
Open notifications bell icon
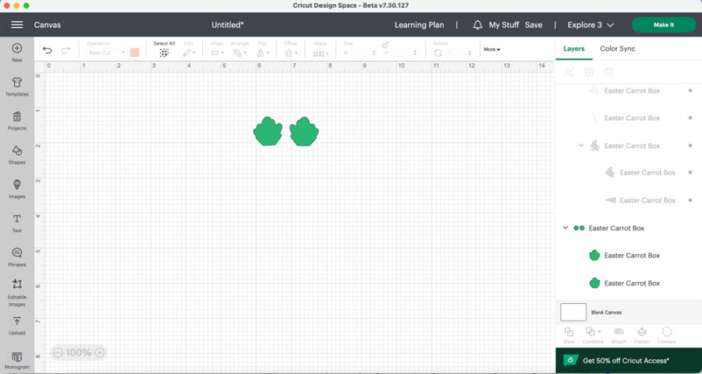point(477,25)
